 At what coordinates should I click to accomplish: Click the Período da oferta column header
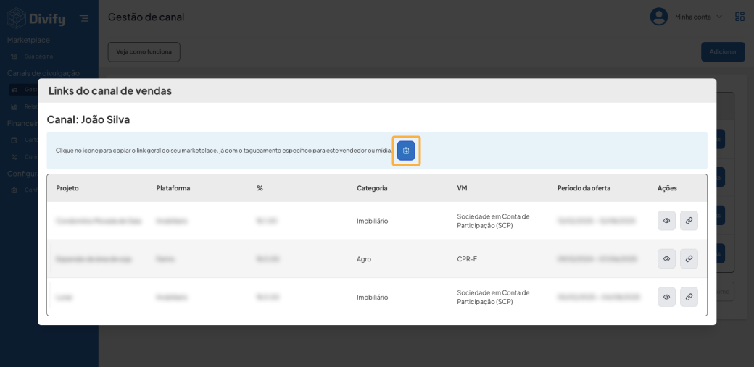pyautogui.click(x=584, y=188)
